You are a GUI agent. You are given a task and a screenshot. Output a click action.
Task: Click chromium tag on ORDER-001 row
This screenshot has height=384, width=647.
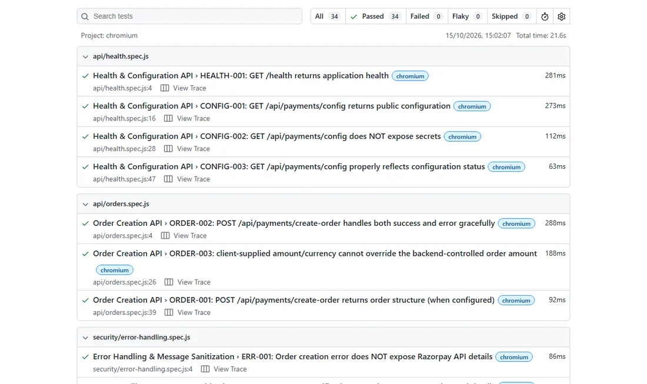(x=516, y=300)
